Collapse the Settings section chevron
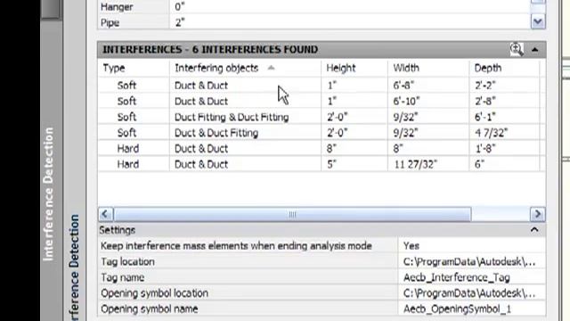The width and height of the screenshot is (570, 321). click(x=534, y=230)
